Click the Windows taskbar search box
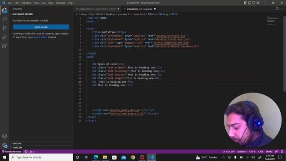The image size is (286, 161). pos(41,157)
